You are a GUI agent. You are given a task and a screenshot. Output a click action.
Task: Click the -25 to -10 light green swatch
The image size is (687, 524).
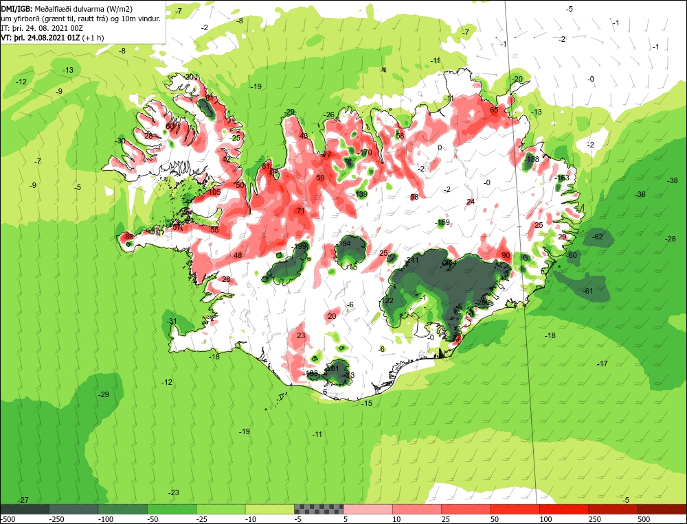[x=221, y=509]
